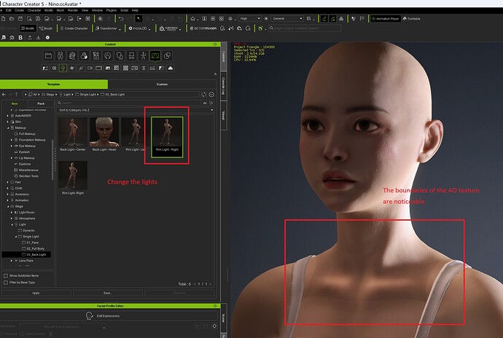503x338 pixels.
Task: Check Filter by Base Type
Action: coord(5,283)
